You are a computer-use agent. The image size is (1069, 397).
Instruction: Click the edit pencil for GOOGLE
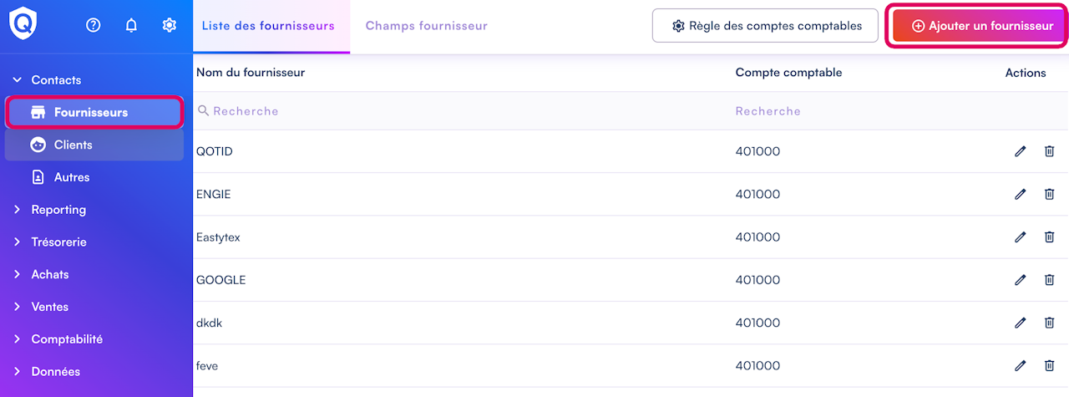[x=1020, y=280]
